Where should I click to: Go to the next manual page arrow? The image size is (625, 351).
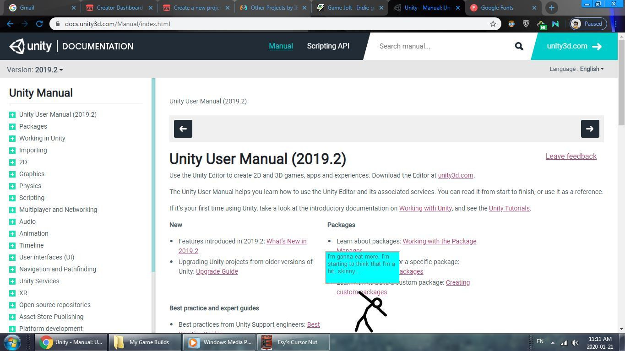pyautogui.click(x=590, y=129)
